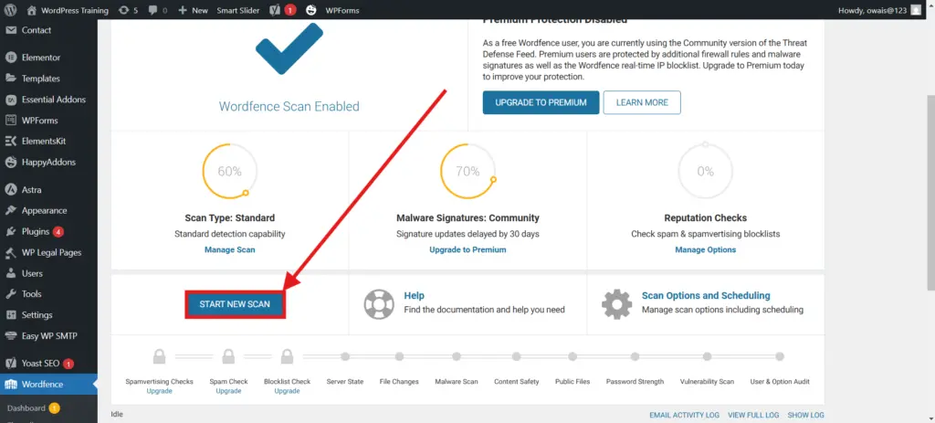Click SHOW LOG link

click(x=805, y=416)
